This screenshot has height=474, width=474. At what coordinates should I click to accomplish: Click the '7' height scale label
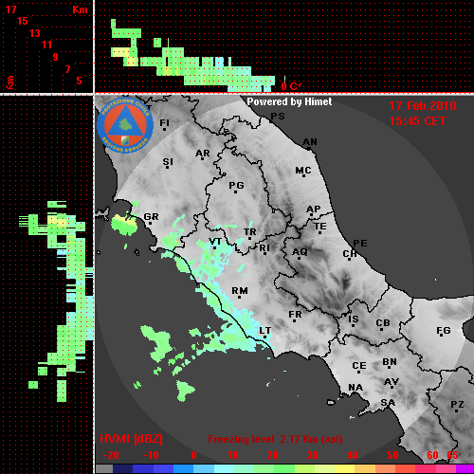pyautogui.click(x=67, y=69)
